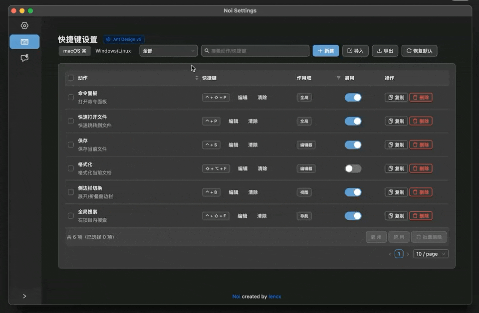
Task: Enable the 格式化 shortcut switch
Action: coord(353,168)
